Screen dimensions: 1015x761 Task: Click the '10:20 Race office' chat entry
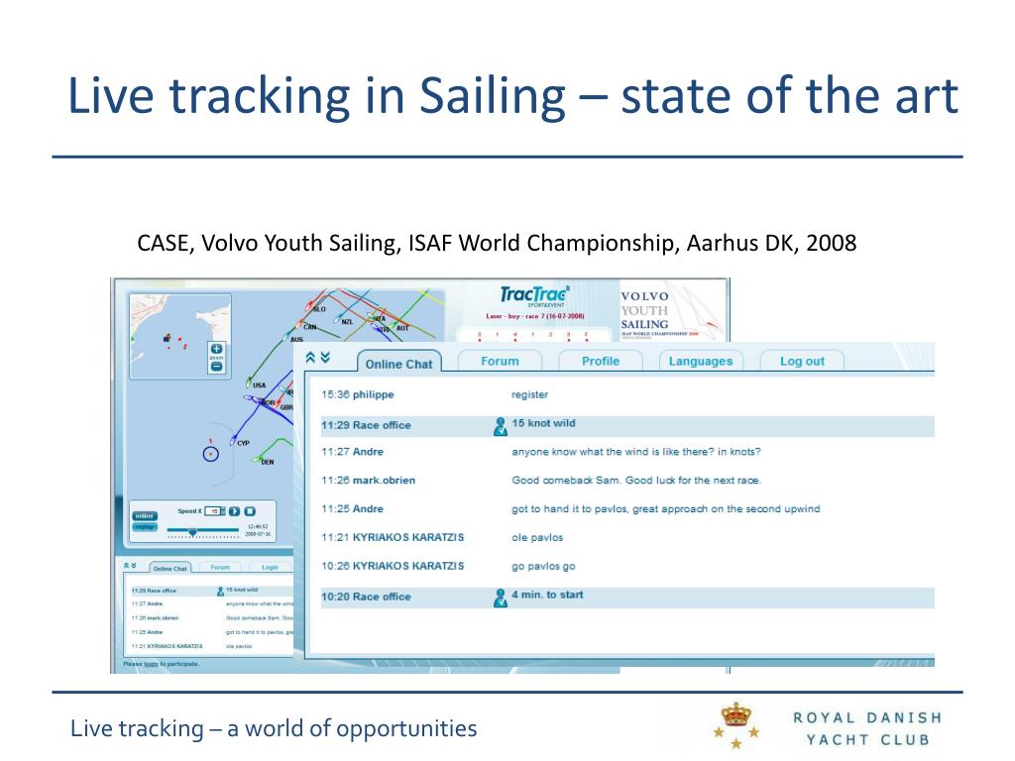point(367,597)
